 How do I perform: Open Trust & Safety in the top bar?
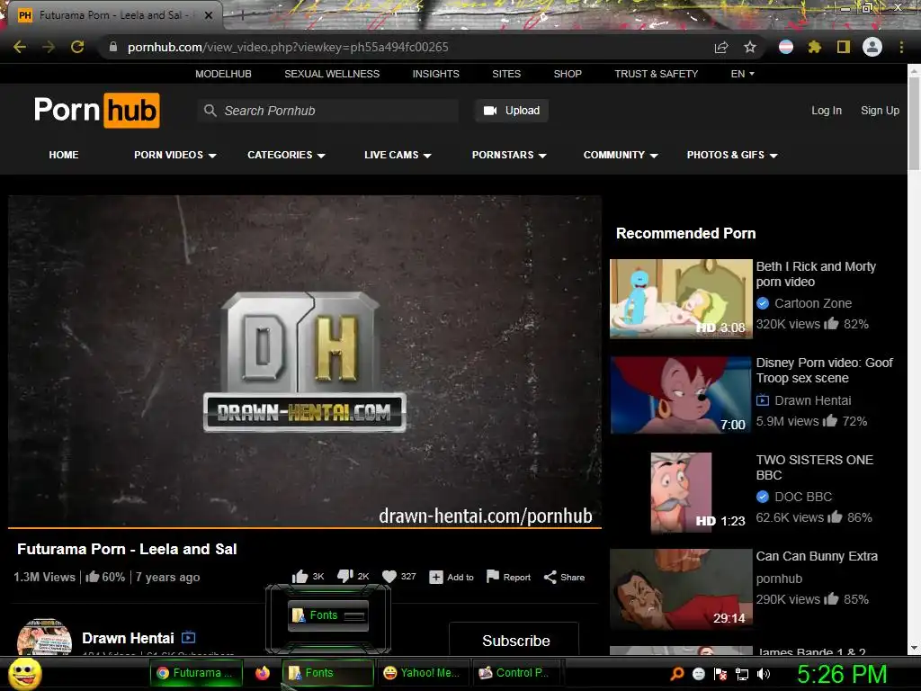coord(656,74)
